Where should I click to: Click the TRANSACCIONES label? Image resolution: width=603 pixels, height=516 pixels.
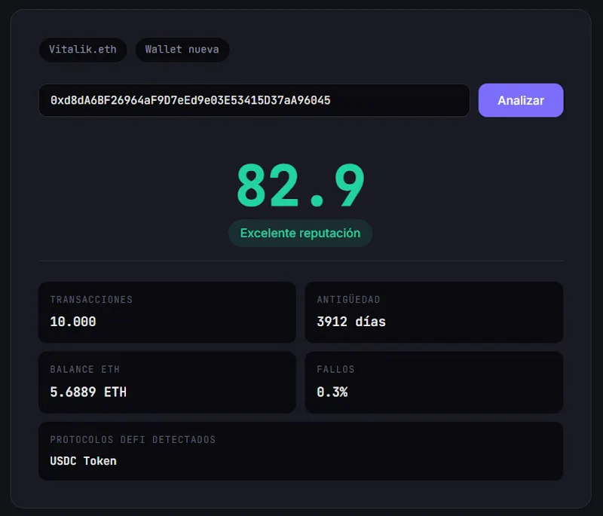point(91,300)
